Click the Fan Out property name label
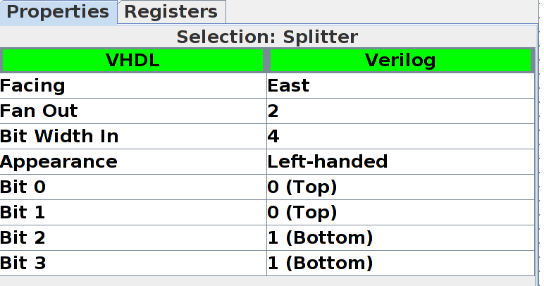Screen dimensions: 544x286 click(x=39, y=111)
